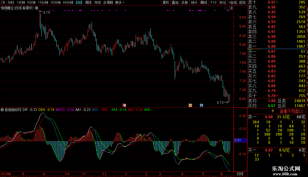Click the 日线 label at bottom right of chart

point(240,174)
